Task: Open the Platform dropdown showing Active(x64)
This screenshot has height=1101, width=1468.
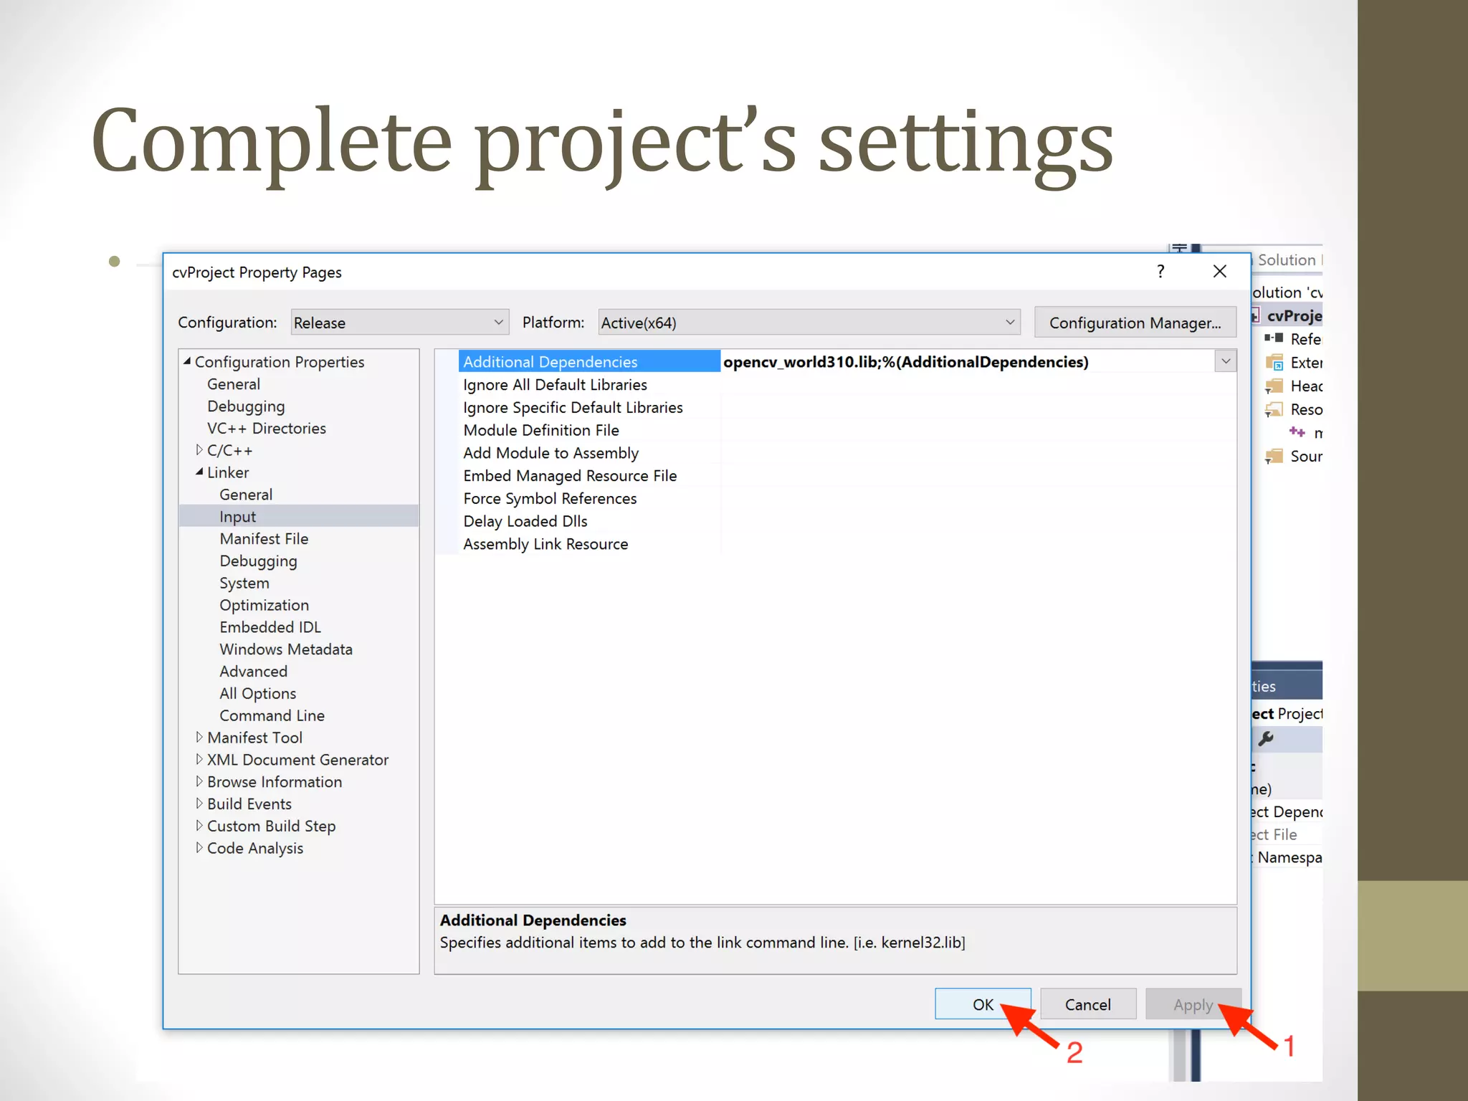Action: pos(809,323)
